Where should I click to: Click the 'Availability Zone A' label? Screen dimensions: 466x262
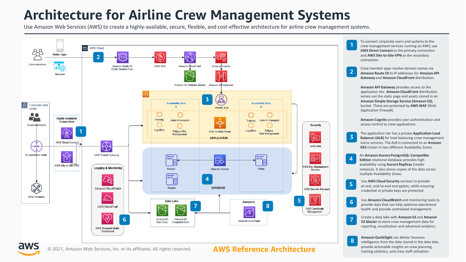(176, 105)
